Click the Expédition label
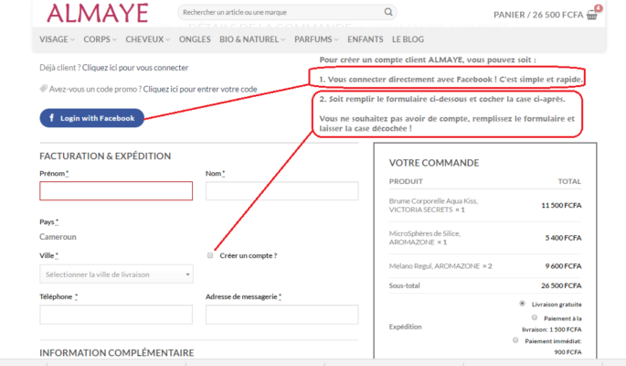 pyautogui.click(x=405, y=327)
